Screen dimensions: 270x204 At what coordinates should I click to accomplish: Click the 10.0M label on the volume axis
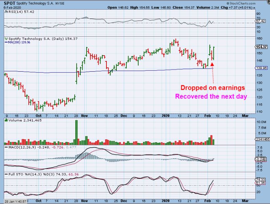coord(261,122)
